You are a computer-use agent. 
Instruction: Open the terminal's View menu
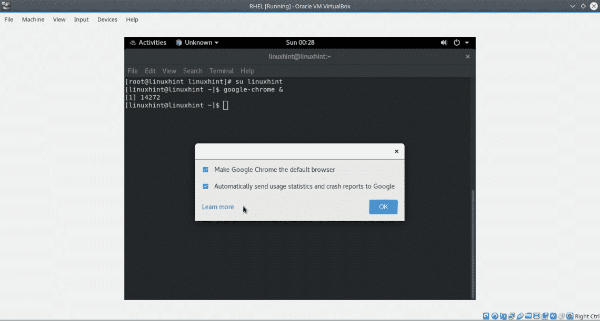click(169, 71)
